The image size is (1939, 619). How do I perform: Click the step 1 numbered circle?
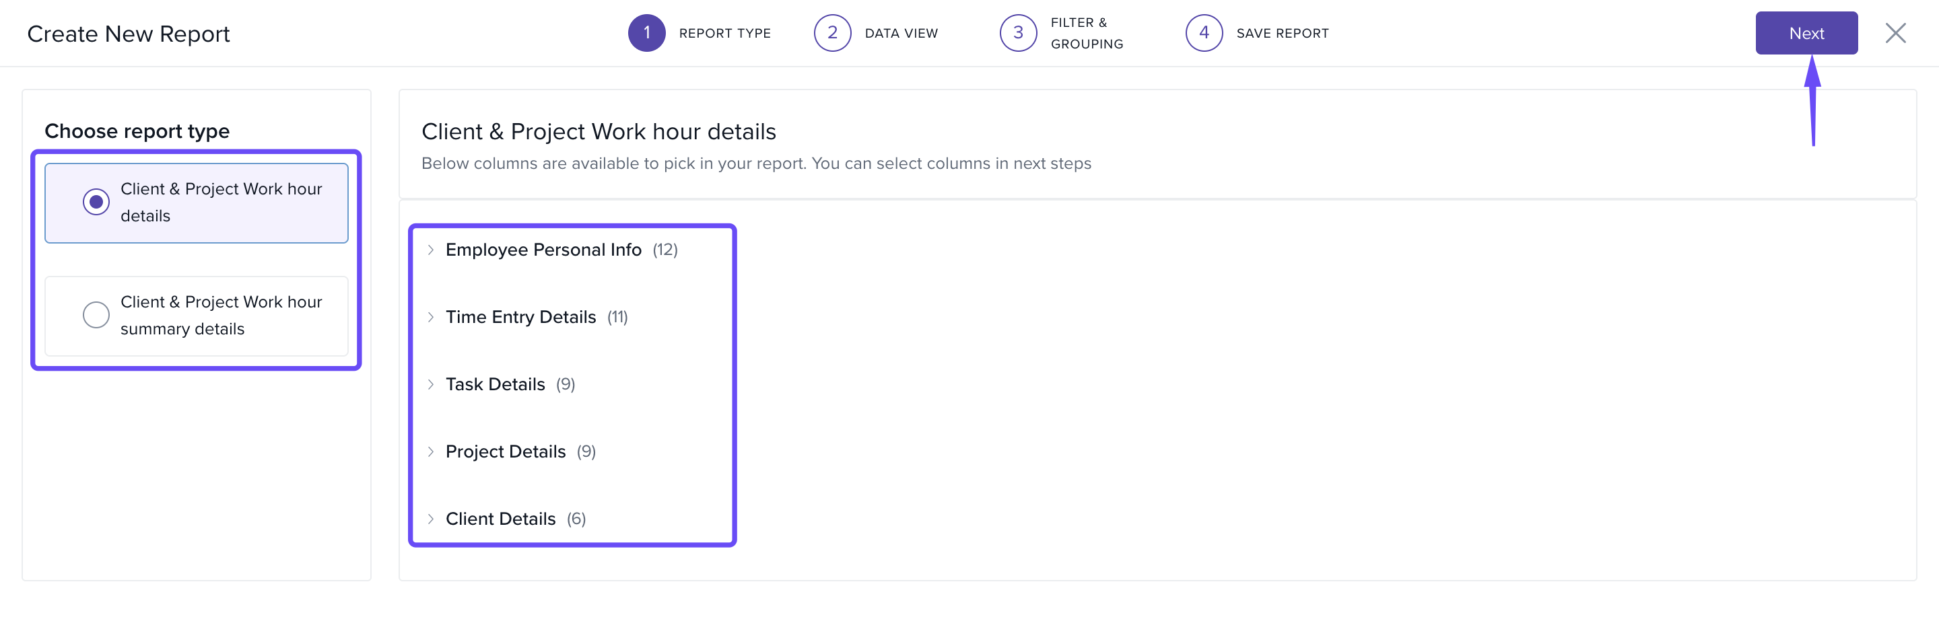point(646,33)
